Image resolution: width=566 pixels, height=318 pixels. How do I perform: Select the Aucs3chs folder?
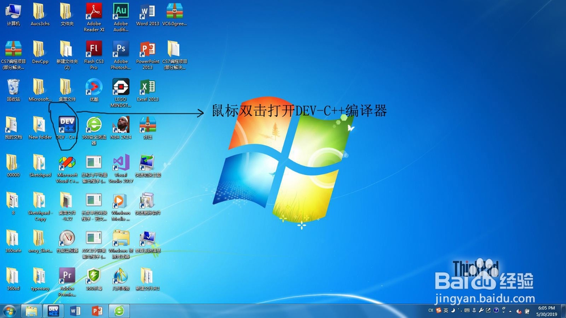pos(40,15)
